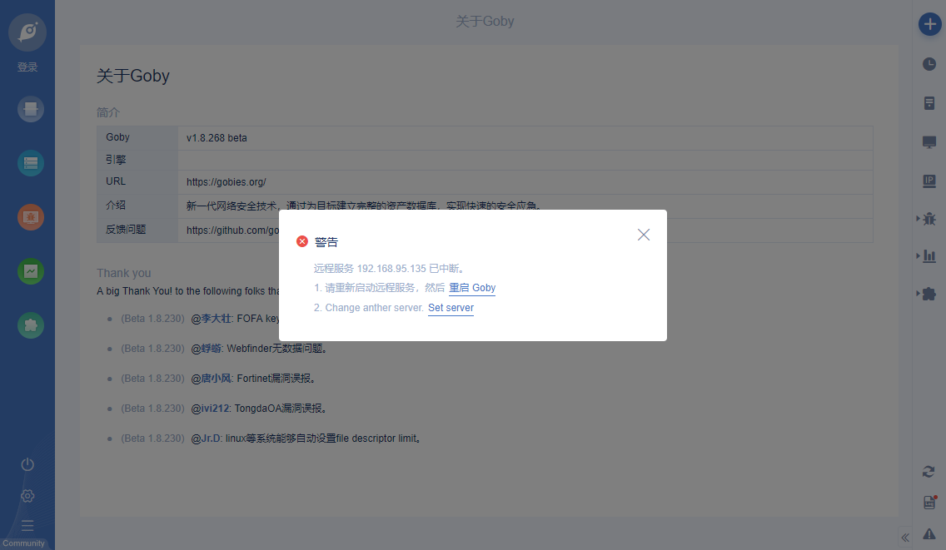
Task: Click the Set server link
Action: click(x=451, y=308)
